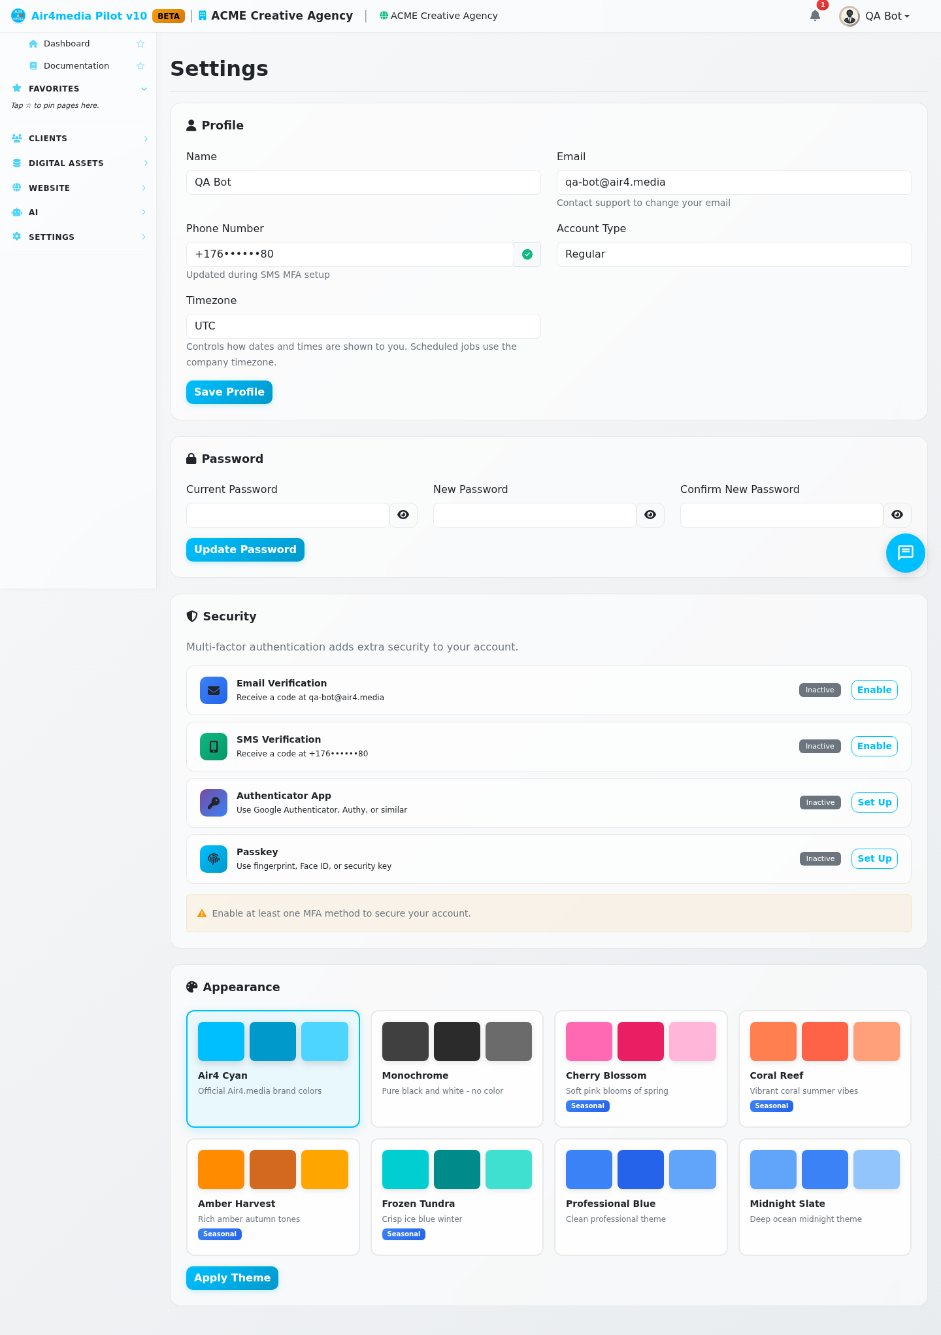Open the QA Bot user dropdown
The image size is (941, 1335).
[x=887, y=16]
